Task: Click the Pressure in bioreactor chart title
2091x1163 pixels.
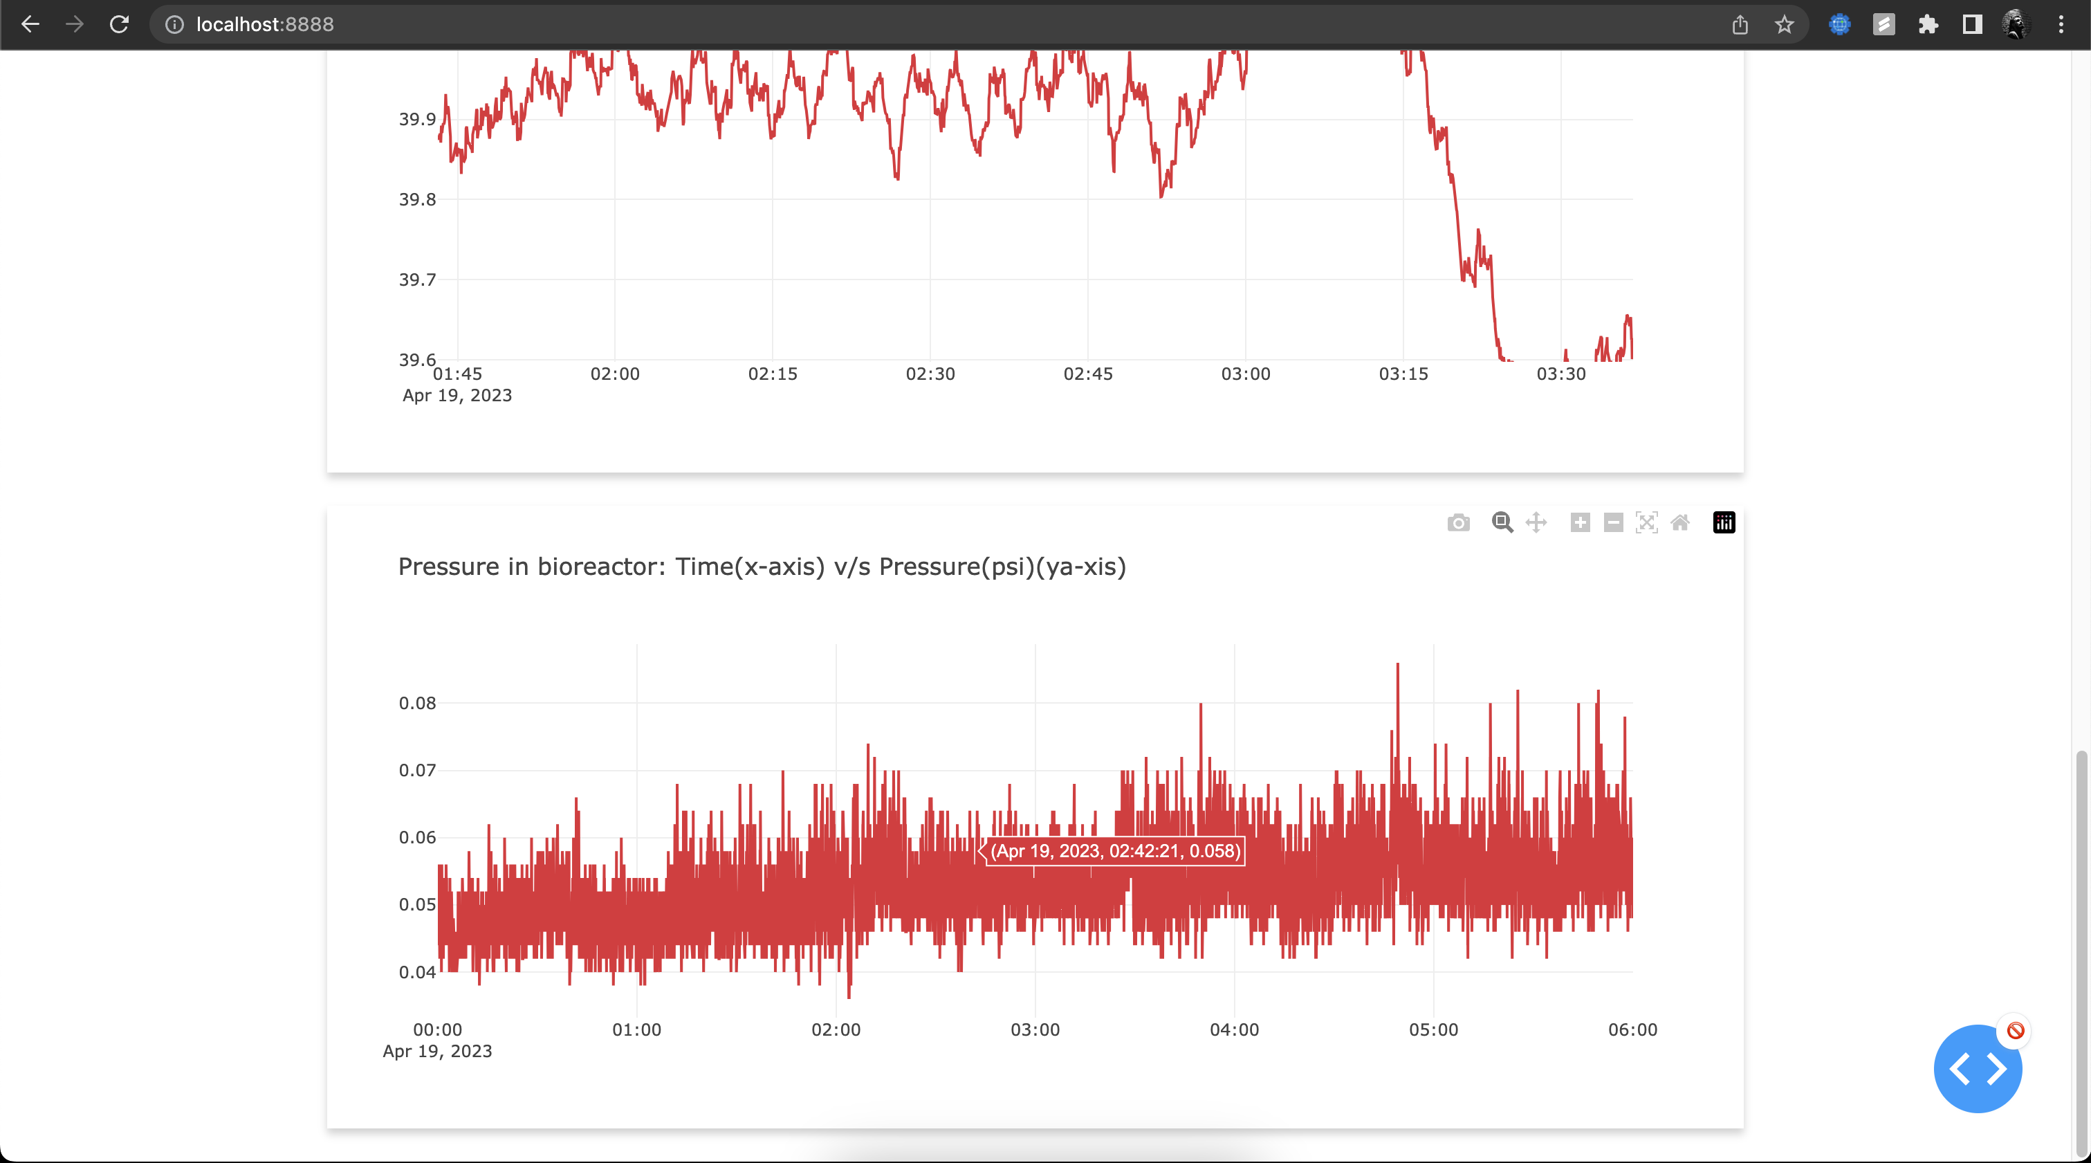Action: pos(762,567)
